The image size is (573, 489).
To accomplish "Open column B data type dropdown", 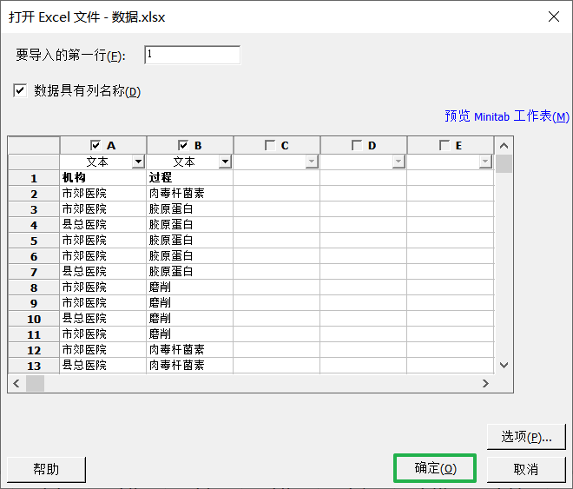I will (x=225, y=162).
